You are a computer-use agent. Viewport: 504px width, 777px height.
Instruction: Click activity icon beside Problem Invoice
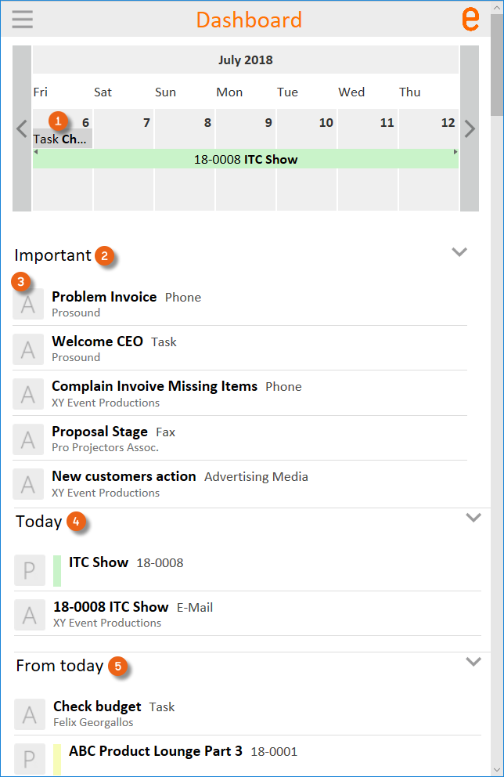[x=28, y=305]
